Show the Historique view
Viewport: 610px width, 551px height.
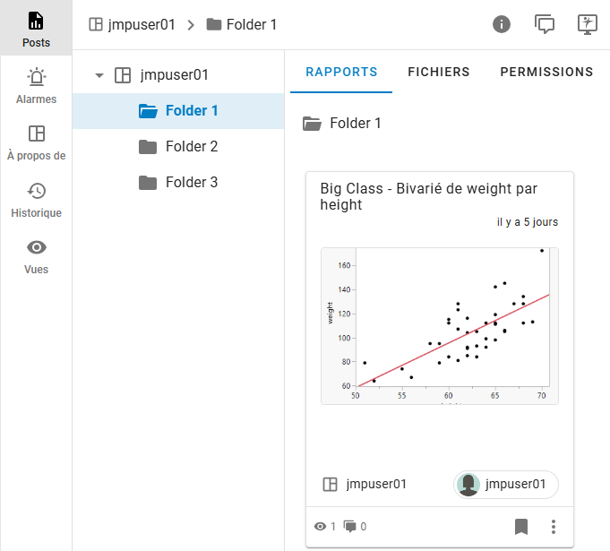pyautogui.click(x=36, y=200)
